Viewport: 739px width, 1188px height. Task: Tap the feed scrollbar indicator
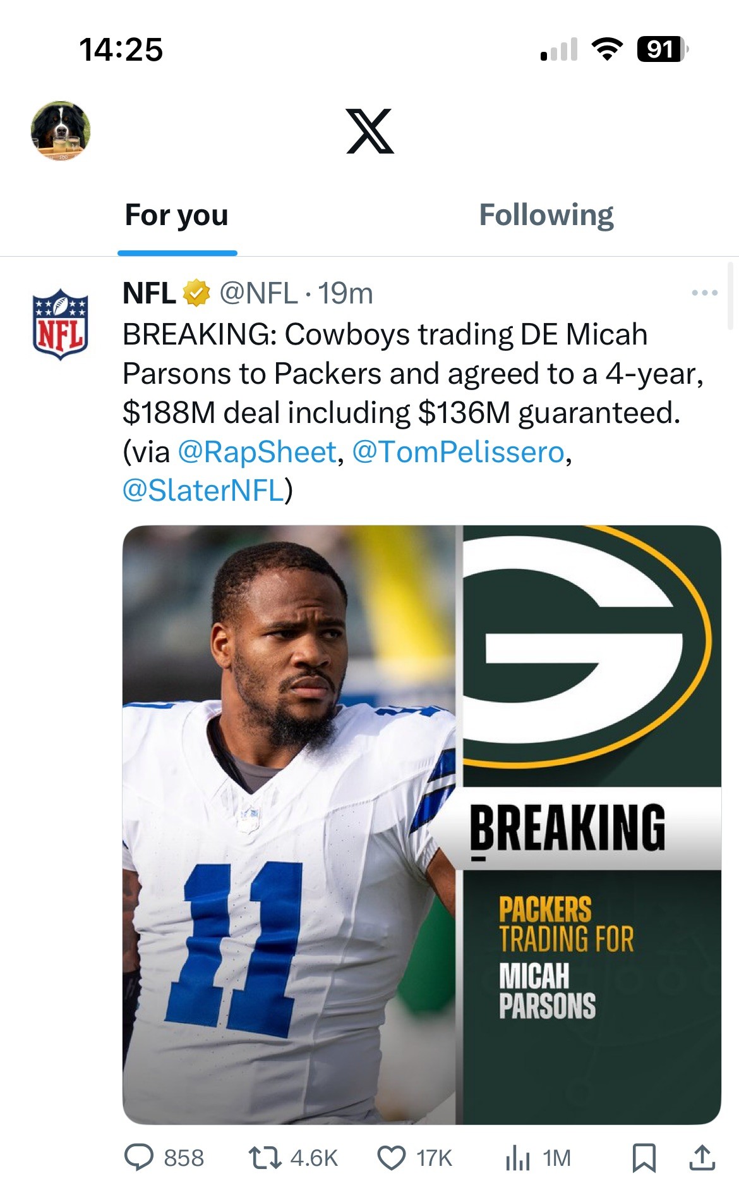pos(730,296)
